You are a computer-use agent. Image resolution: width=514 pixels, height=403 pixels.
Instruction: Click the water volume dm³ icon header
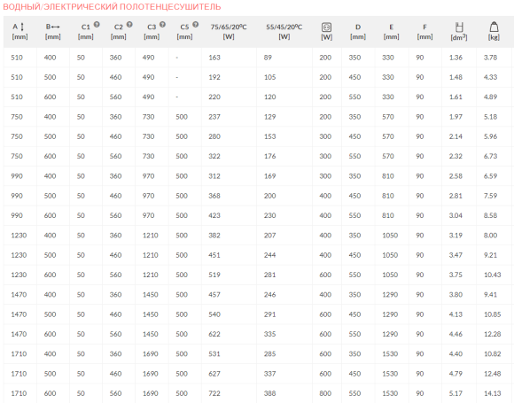click(x=459, y=27)
